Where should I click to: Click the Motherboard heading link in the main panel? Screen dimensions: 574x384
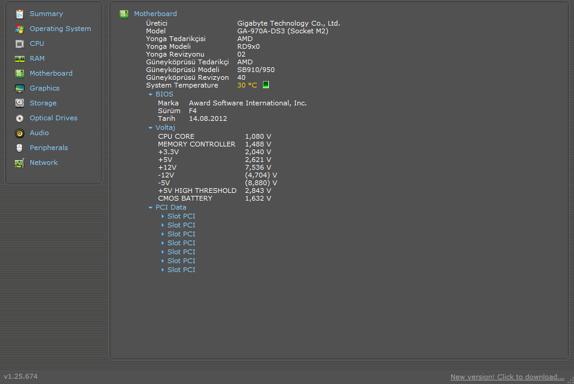pyautogui.click(x=155, y=14)
